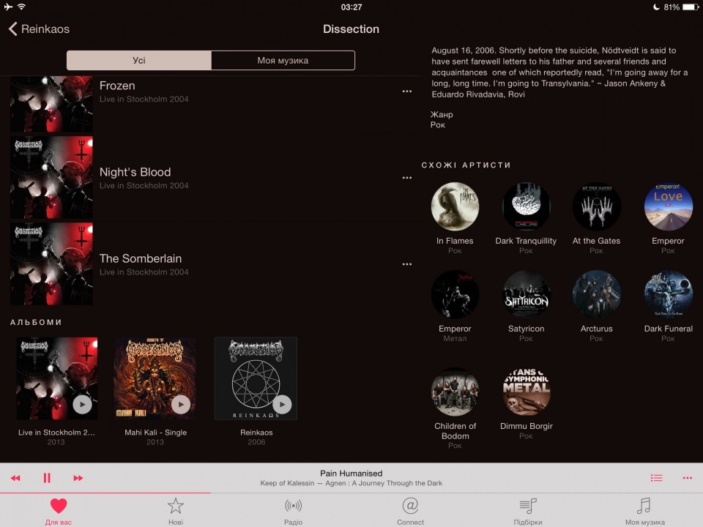Open the Reinkaos album title
Screen dimensions: 703x527
(256, 433)
